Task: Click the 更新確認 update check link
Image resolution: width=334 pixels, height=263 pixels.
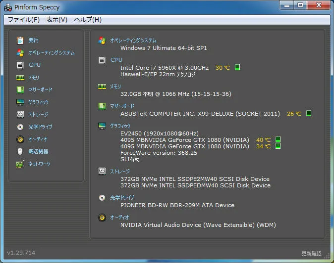Action: tap(311, 253)
